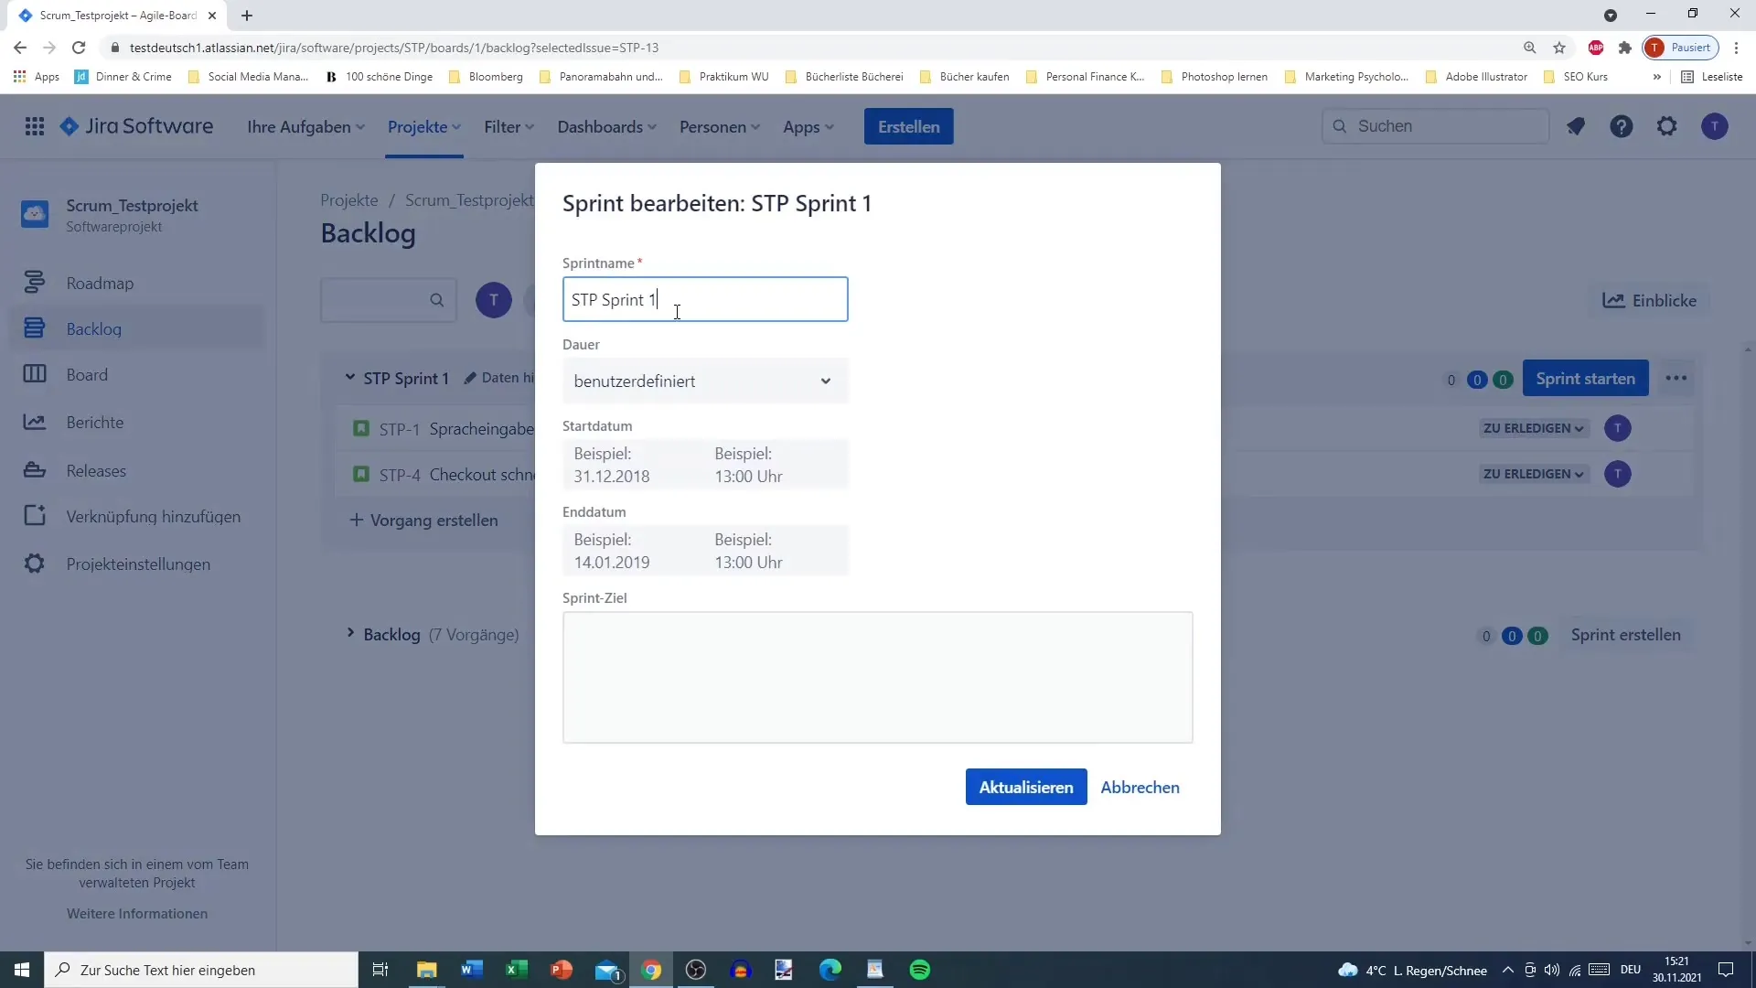The width and height of the screenshot is (1756, 988).
Task: Toggle the sprint goal input field
Action: pos(877,677)
